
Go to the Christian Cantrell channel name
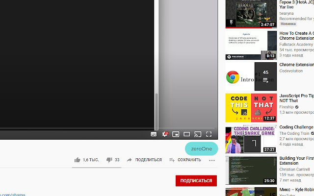(294, 170)
